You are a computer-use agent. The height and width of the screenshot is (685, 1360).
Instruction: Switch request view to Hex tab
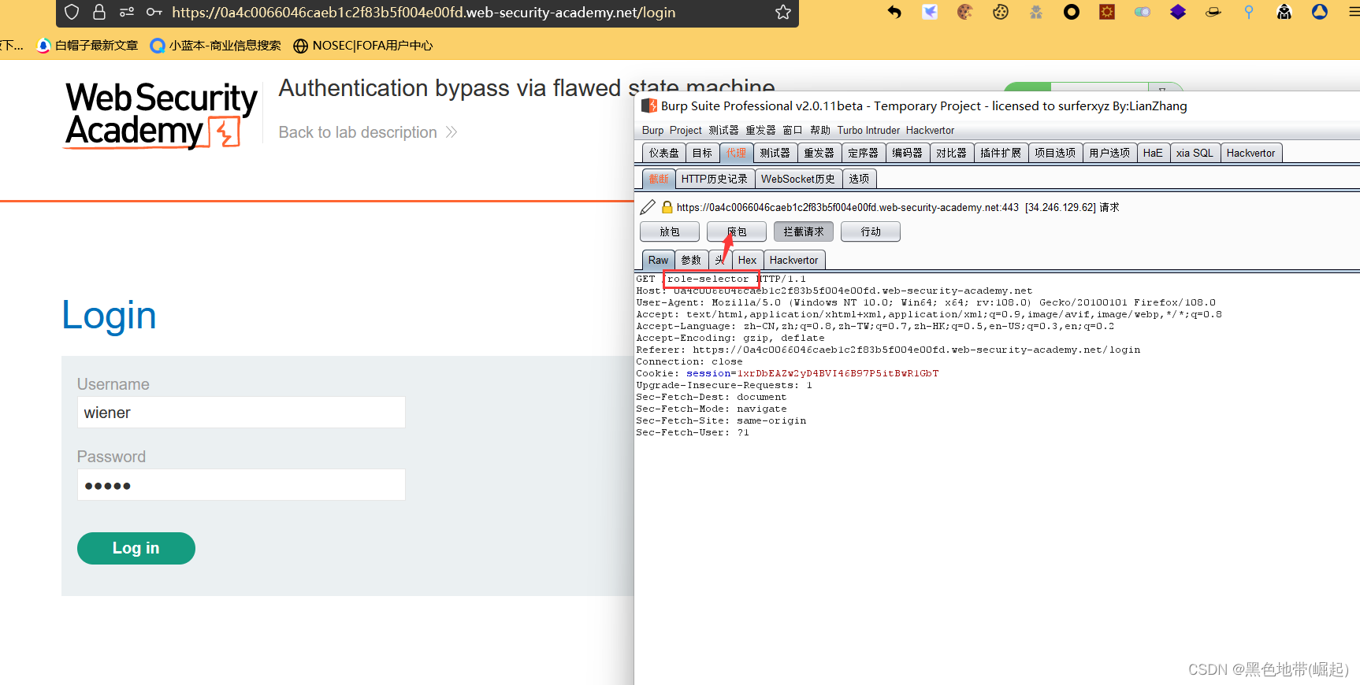[748, 260]
